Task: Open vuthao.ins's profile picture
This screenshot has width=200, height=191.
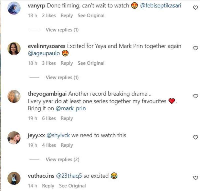Action: [14, 178]
